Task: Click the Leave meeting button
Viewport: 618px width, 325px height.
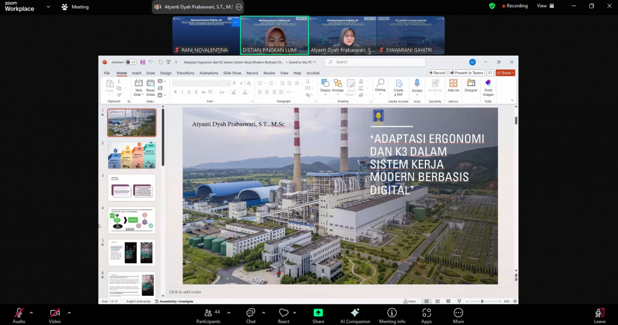Action: (x=599, y=315)
